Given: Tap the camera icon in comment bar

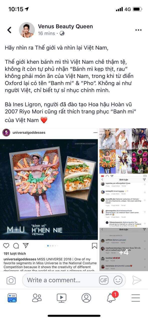Looking at the screenshot, I should tap(11, 280).
